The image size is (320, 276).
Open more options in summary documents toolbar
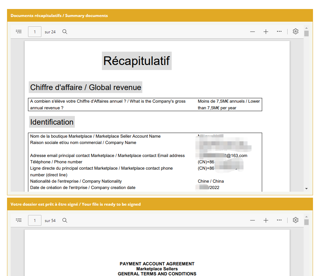coord(279,32)
